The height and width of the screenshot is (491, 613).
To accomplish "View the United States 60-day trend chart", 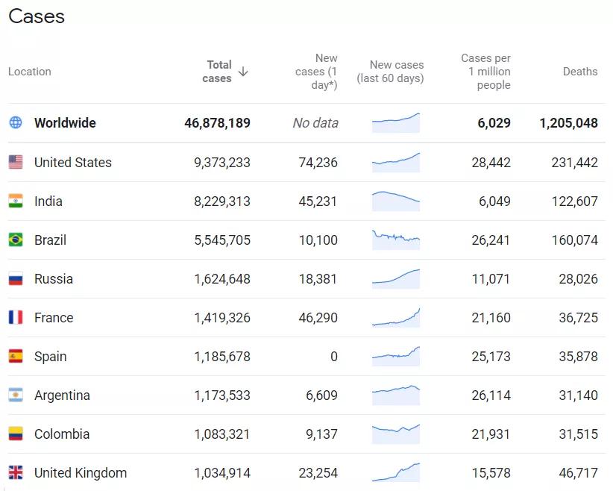I will pos(396,160).
